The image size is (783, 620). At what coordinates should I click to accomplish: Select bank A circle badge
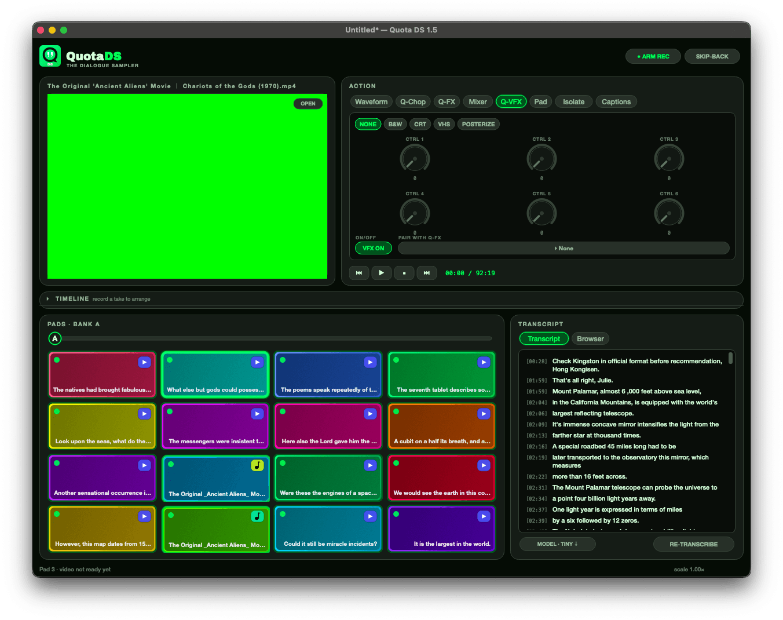tap(55, 339)
